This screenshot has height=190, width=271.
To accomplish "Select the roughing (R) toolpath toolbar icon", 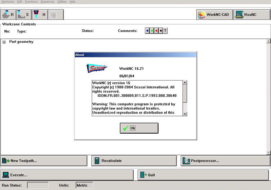I will (x=8, y=15).
